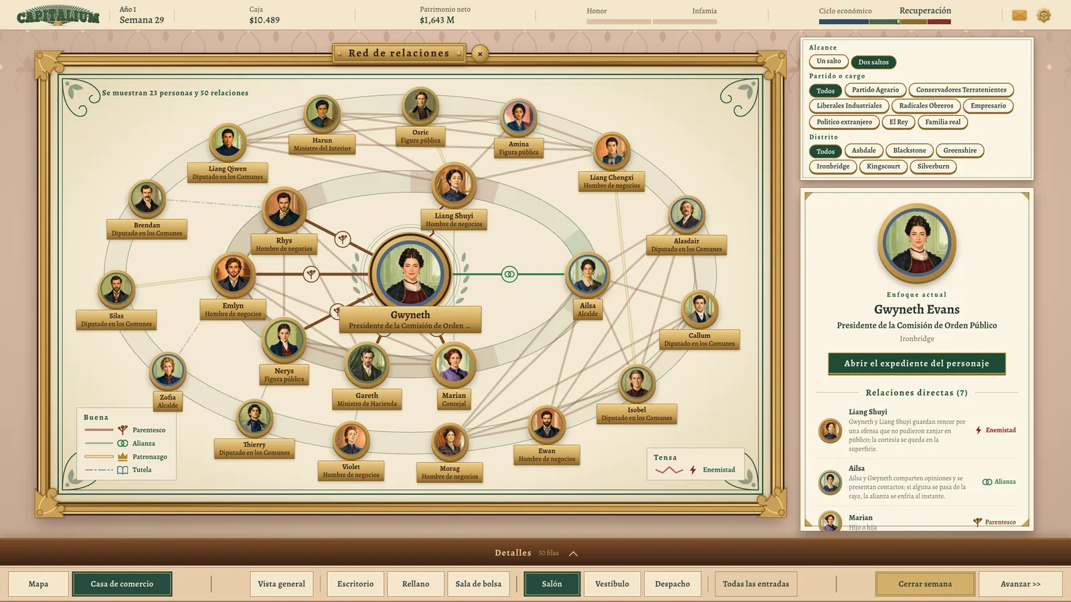This screenshot has height=602, width=1071.
Task: Open the Vestíbulo tab
Action: (x=612, y=584)
